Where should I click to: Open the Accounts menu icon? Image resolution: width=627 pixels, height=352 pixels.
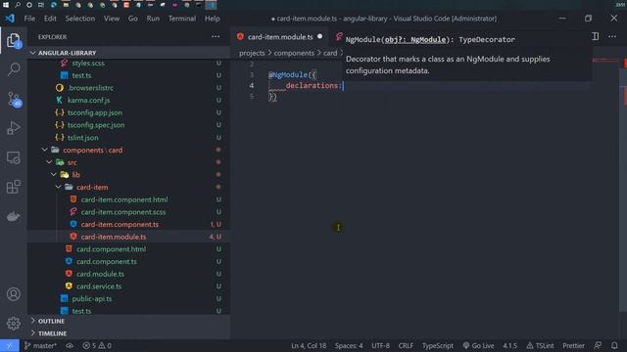pyautogui.click(x=14, y=294)
